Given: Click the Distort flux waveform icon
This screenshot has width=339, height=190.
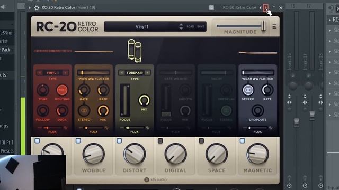Looking at the screenshot, I should [147, 128].
